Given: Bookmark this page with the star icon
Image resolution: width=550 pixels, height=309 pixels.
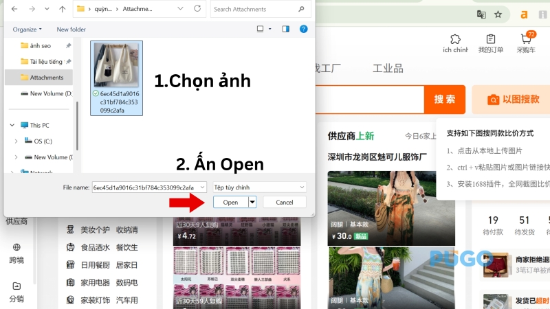Looking at the screenshot, I should point(498,14).
